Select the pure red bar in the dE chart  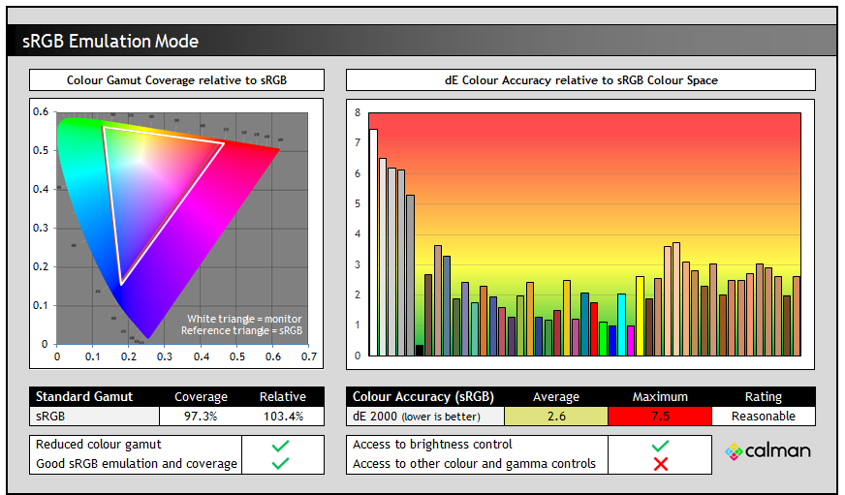(x=594, y=328)
